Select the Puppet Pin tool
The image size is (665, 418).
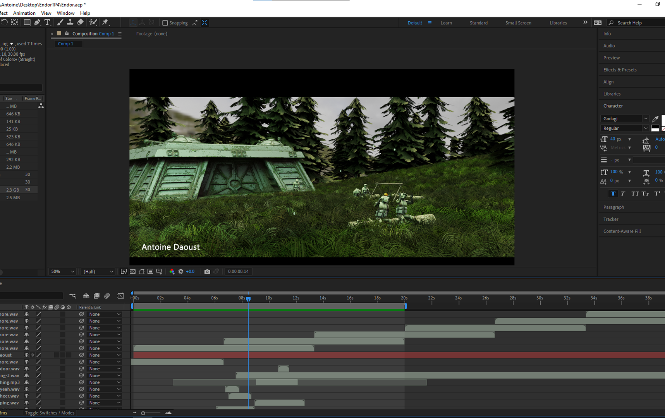tap(105, 22)
